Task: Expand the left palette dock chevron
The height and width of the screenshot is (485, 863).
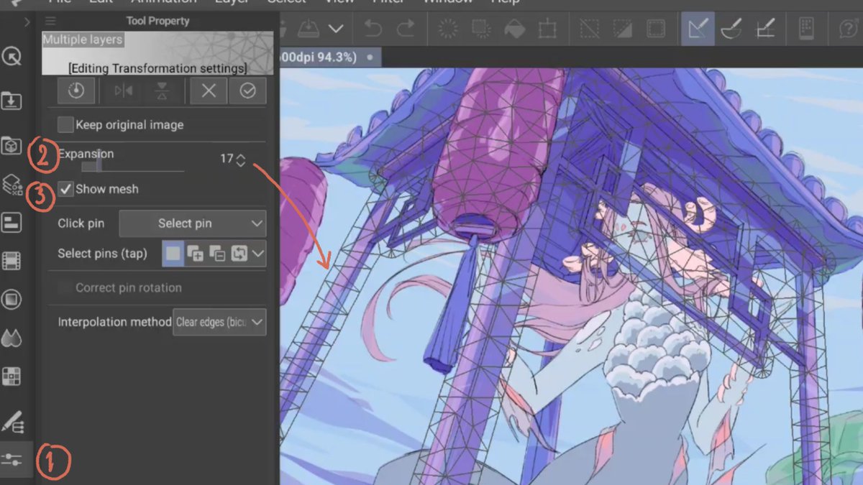Action: tap(27, 22)
